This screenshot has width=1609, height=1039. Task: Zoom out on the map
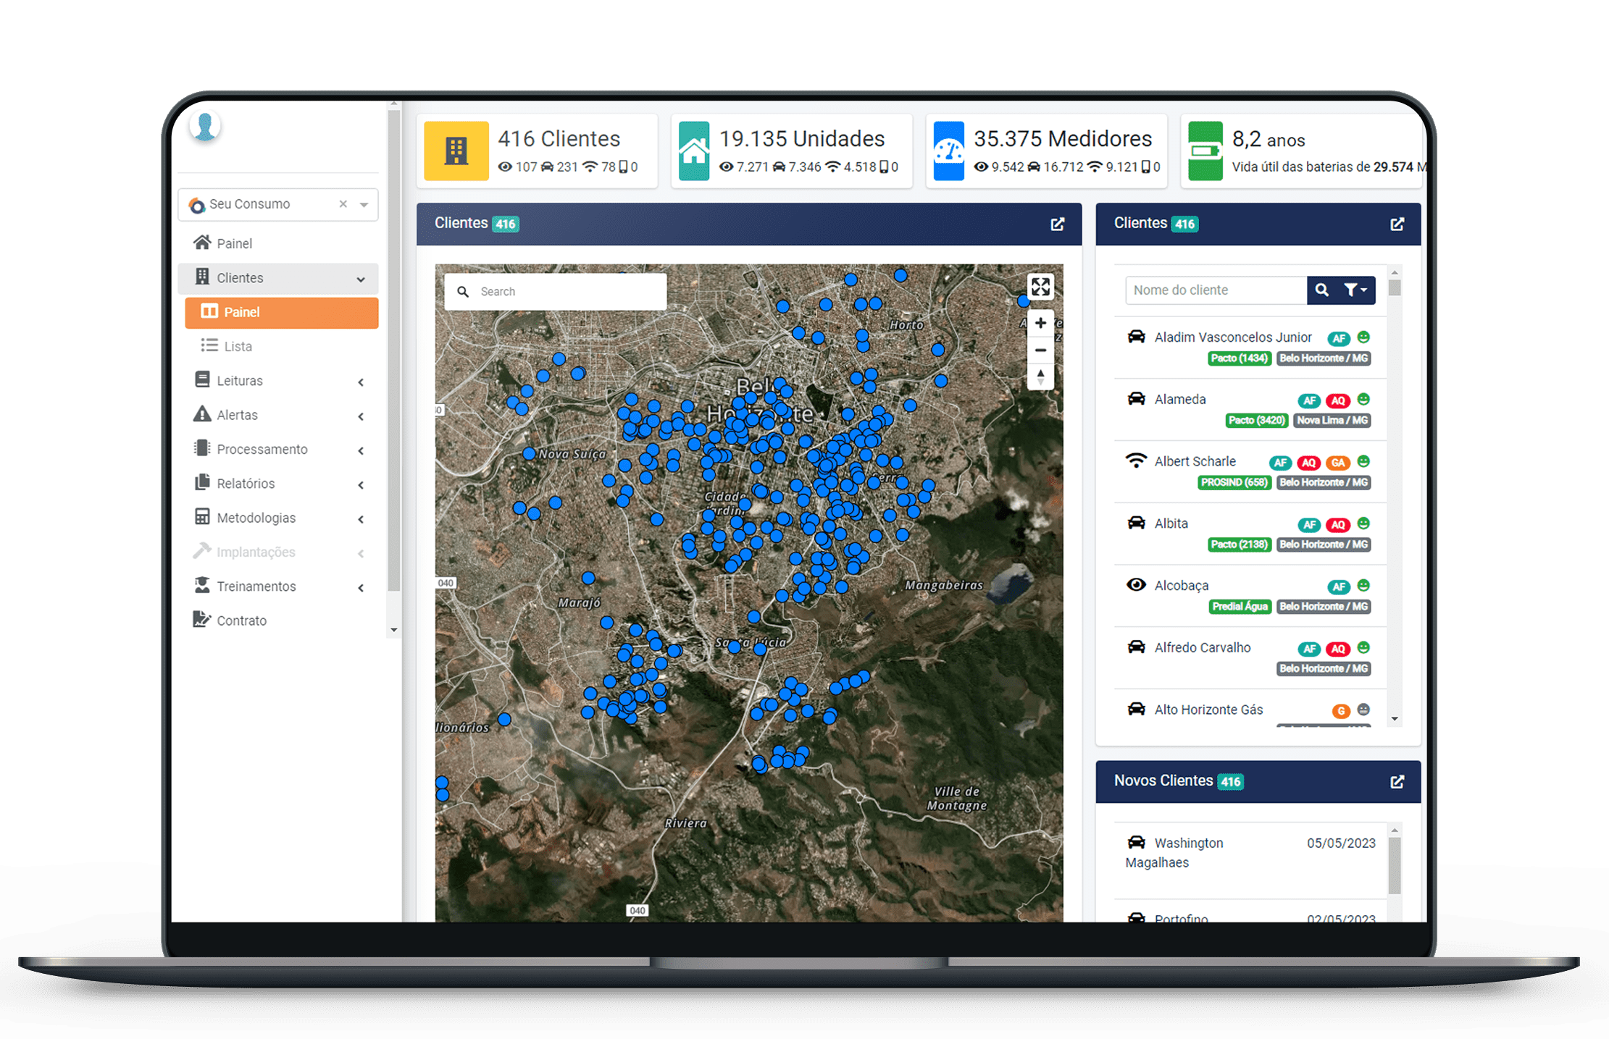pos(1040,350)
